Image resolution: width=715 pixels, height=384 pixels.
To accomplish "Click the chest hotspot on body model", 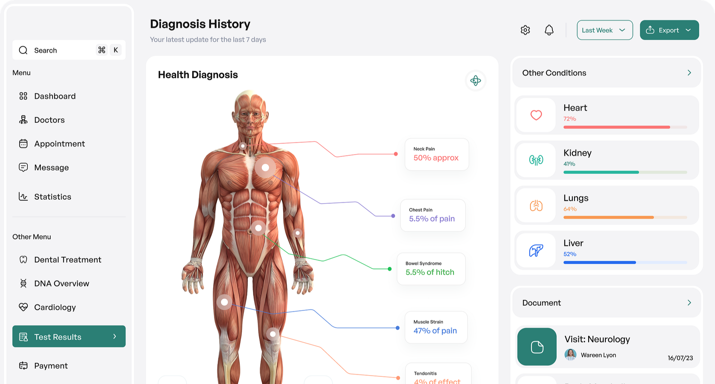I will click(x=265, y=167).
